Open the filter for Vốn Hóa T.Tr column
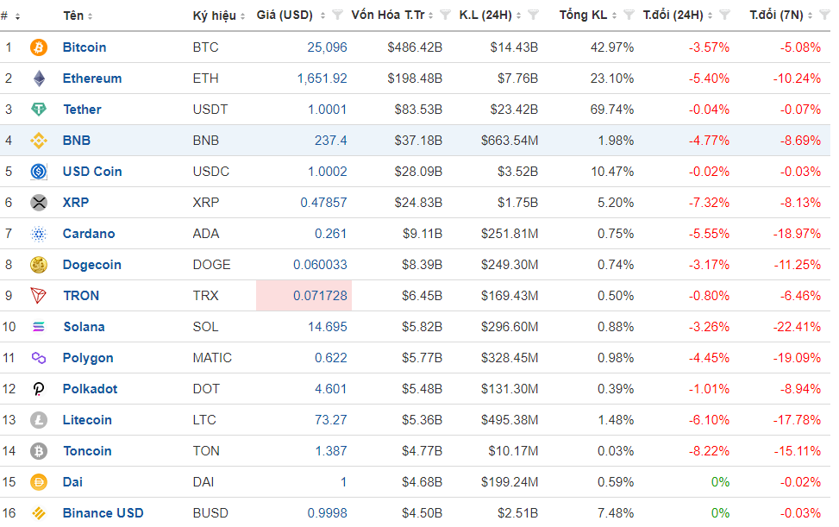 [445, 15]
